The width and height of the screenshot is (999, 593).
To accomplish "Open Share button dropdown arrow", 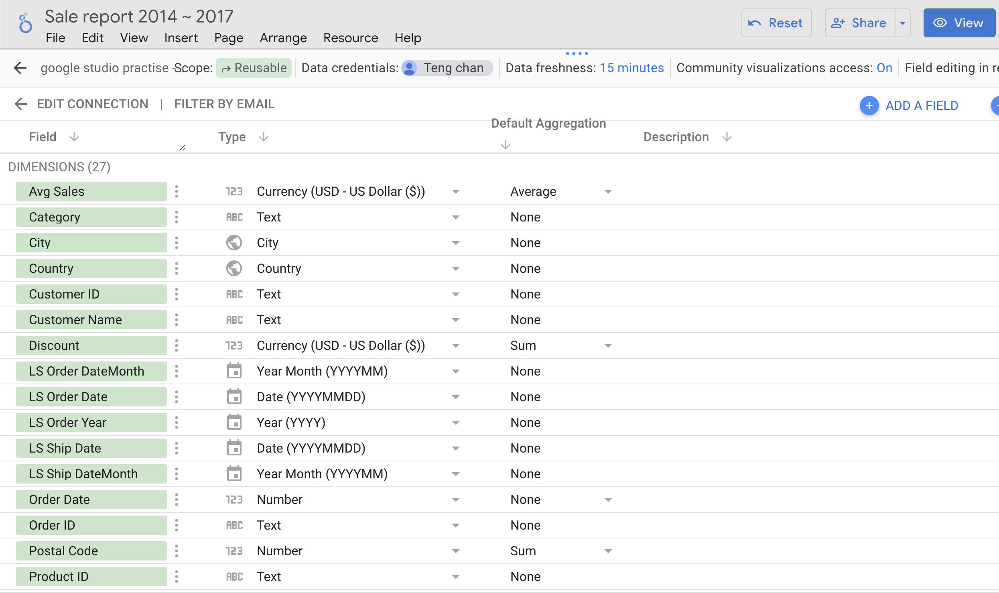I will [903, 23].
